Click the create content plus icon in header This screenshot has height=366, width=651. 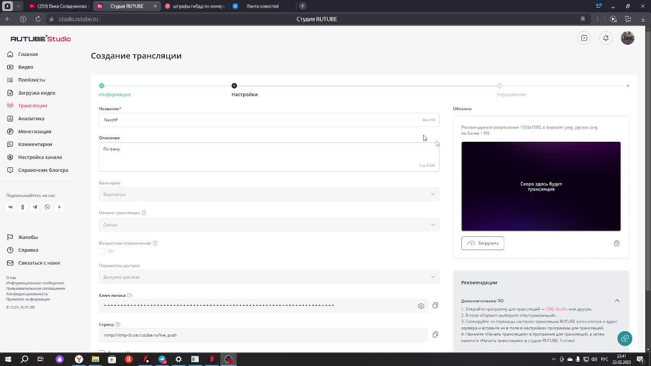tap(584, 38)
